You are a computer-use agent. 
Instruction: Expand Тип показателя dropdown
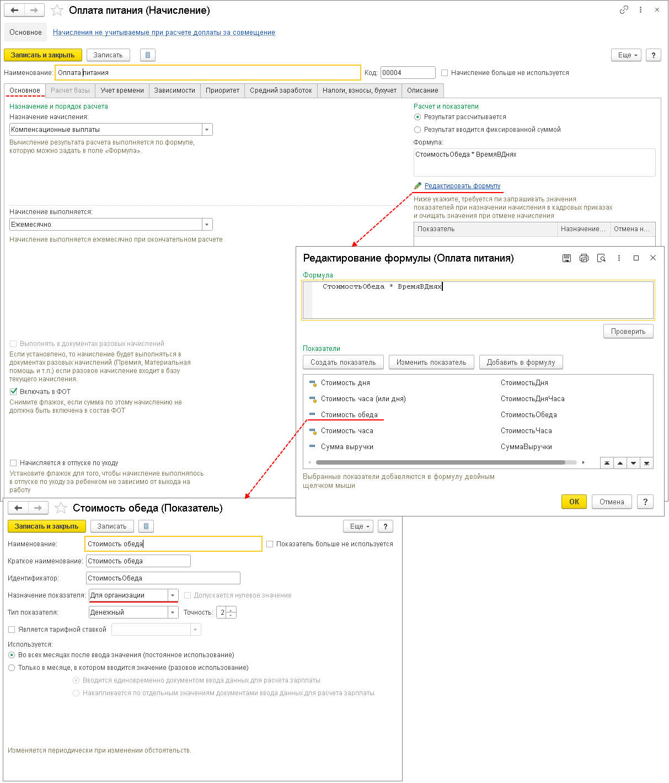point(173,612)
